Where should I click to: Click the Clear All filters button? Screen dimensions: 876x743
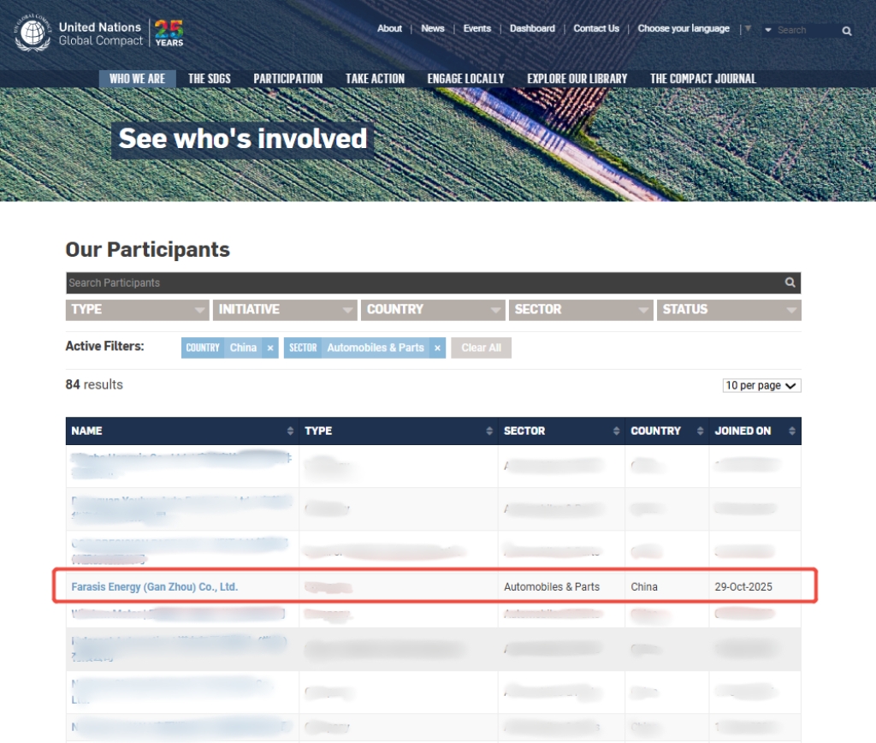pos(481,348)
